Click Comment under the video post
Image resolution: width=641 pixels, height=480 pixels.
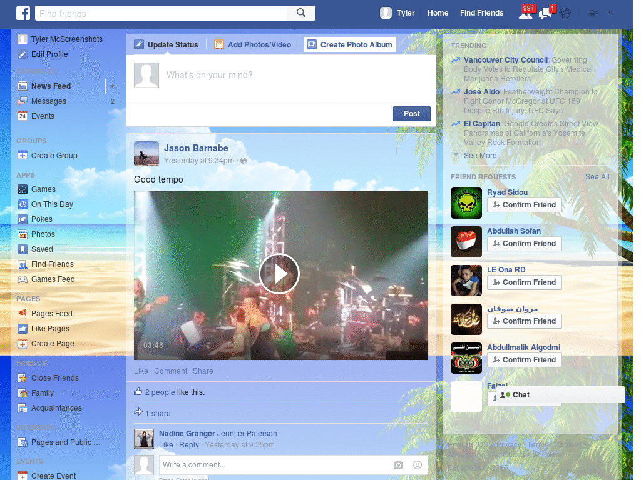tap(170, 371)
